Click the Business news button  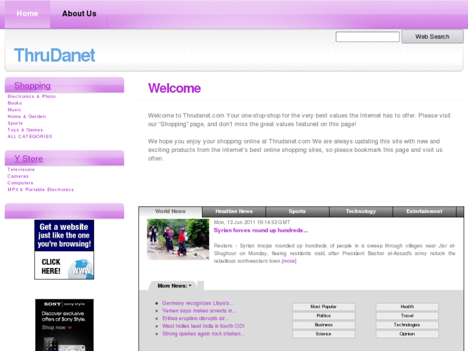tap(324, 325)
